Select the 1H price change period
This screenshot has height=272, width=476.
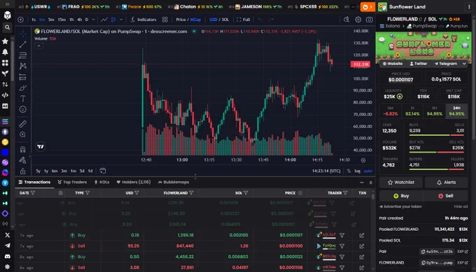412,111
